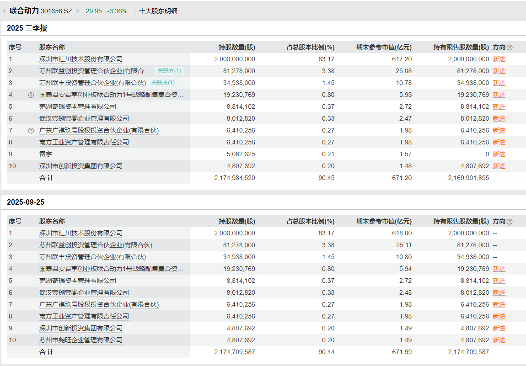
Task: Click 新进 link on the 南方工业资产 row
Action: point(499,142)
